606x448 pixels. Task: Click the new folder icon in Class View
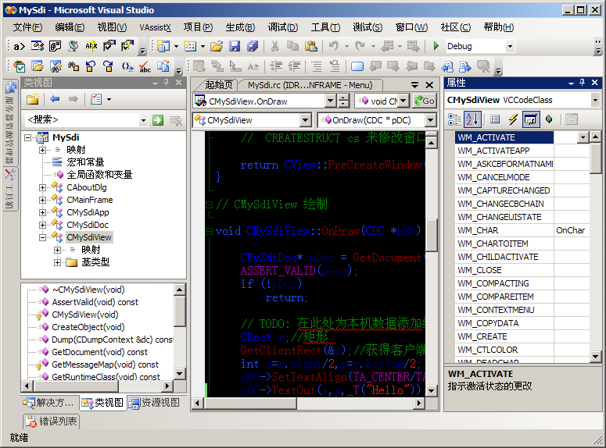pyautogui.click(x=33, y=100)
